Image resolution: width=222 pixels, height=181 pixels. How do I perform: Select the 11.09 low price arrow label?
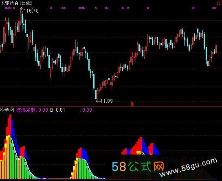point(104,101)
